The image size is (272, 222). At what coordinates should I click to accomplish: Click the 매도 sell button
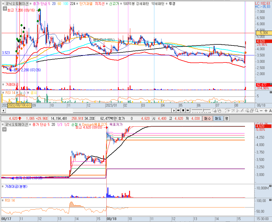218,118
